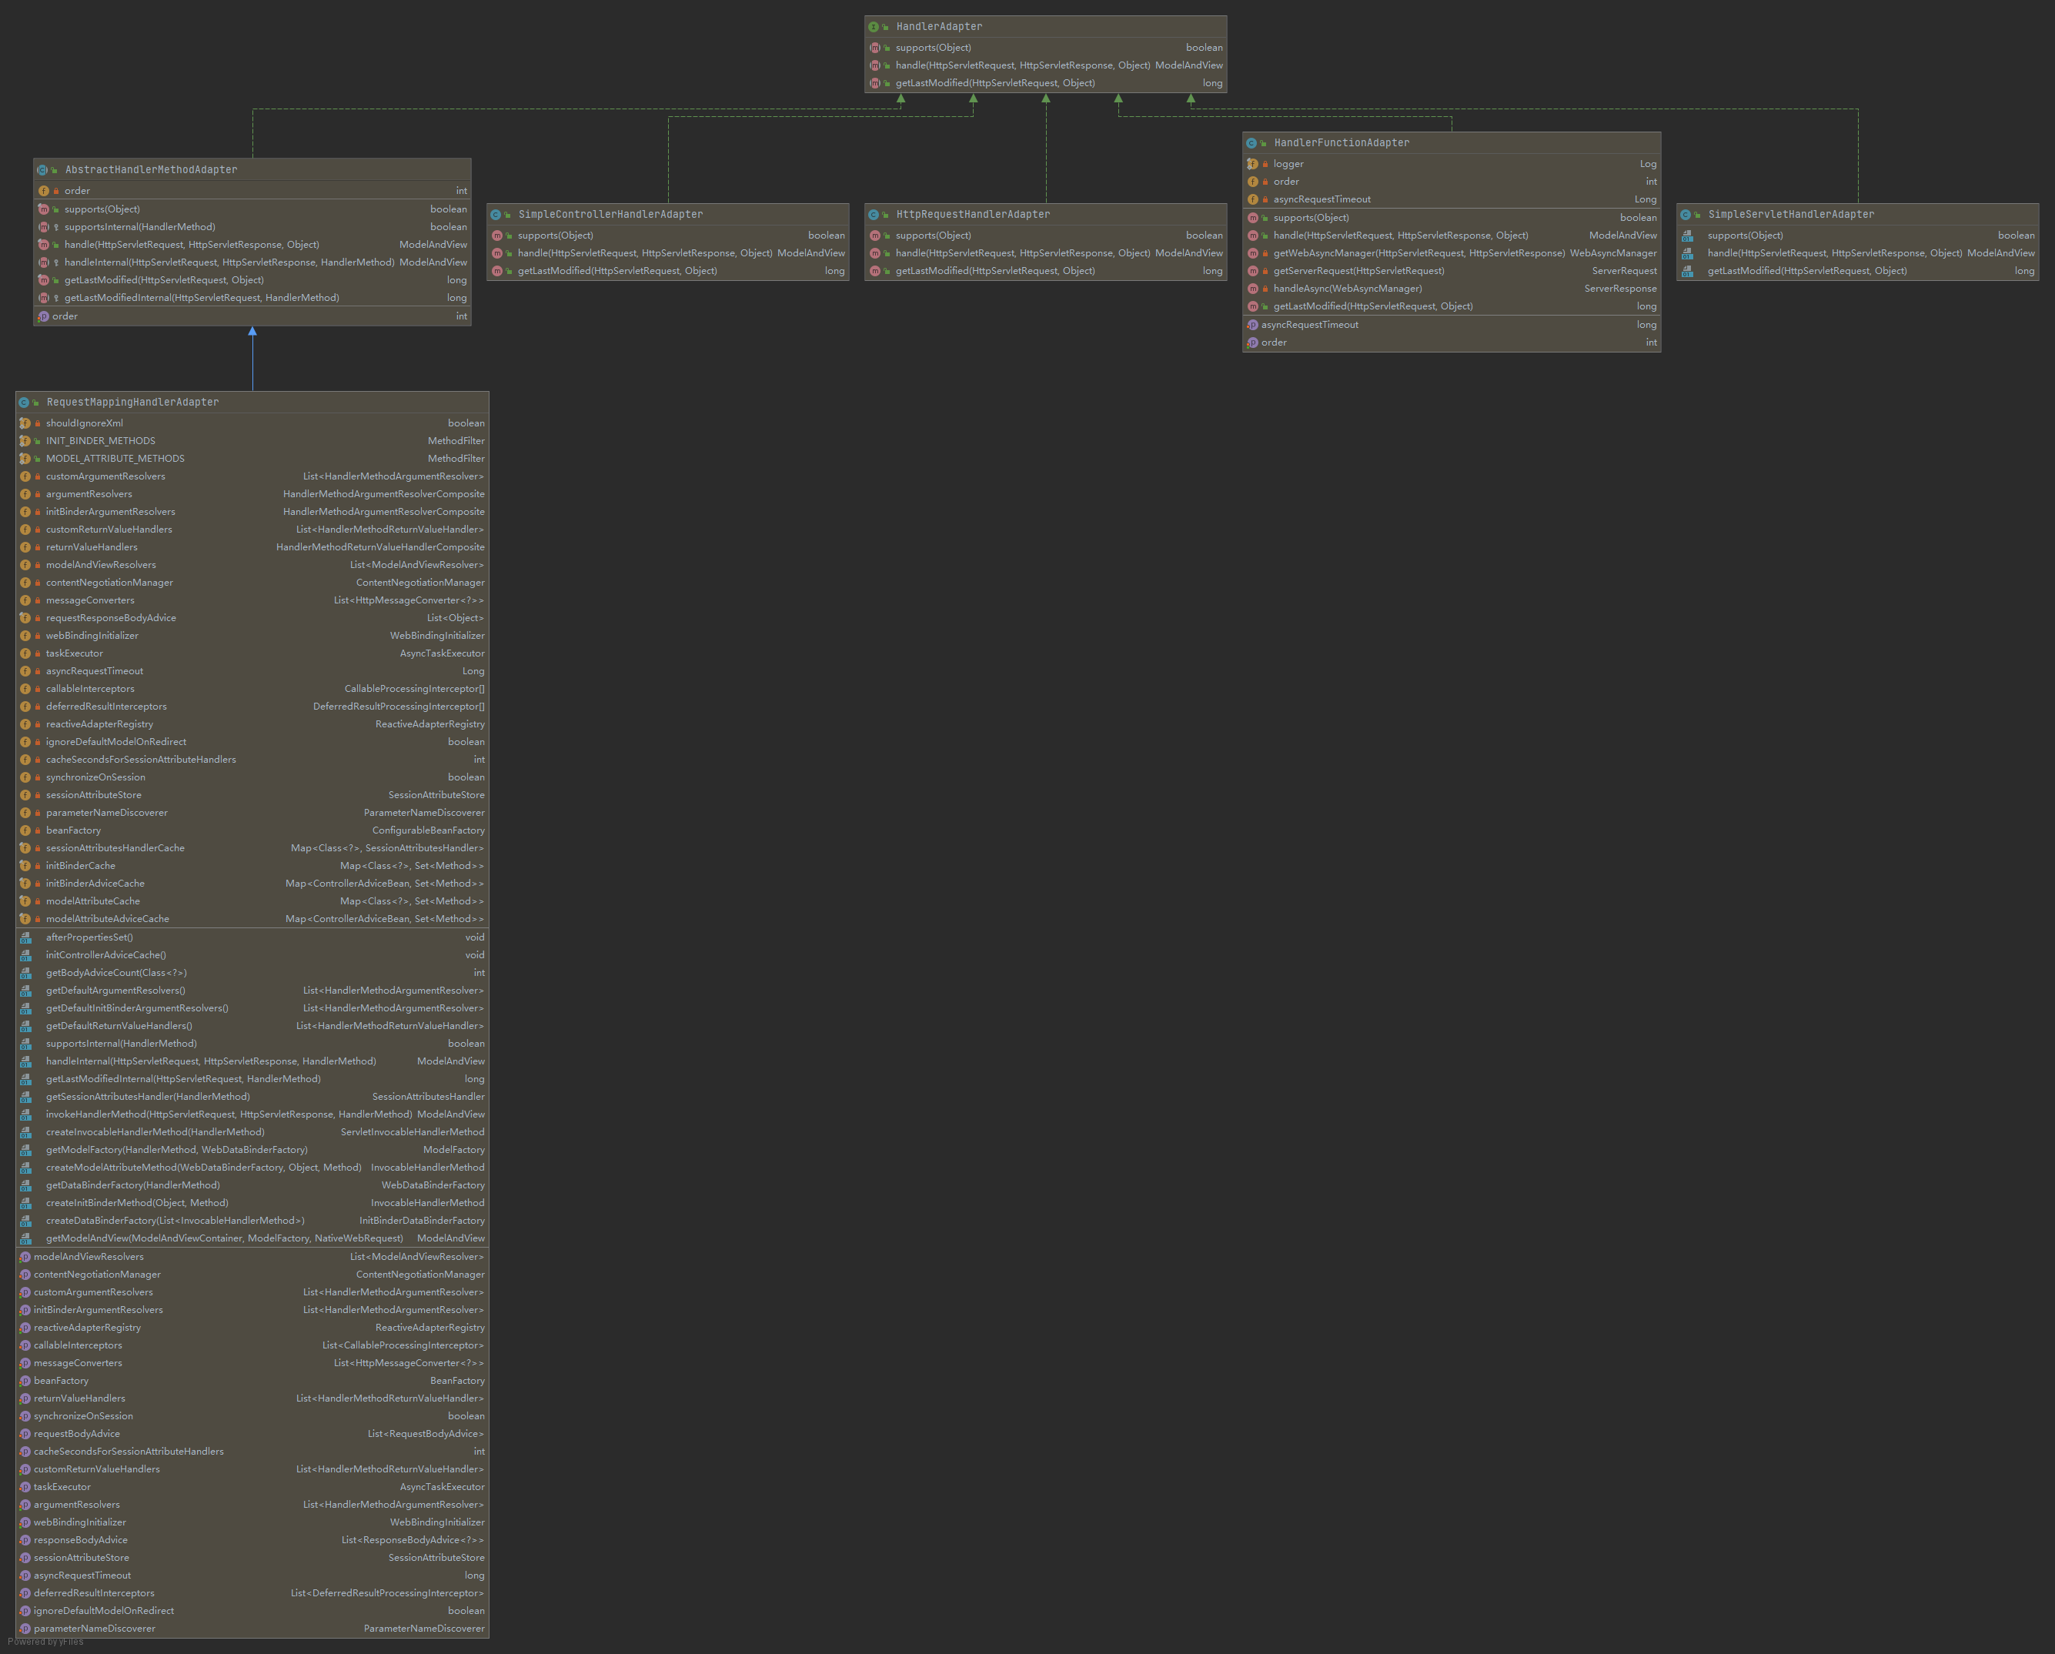Click invokeHandlerMethod method row
2055x1654 pixels.
click(252, 1114)
